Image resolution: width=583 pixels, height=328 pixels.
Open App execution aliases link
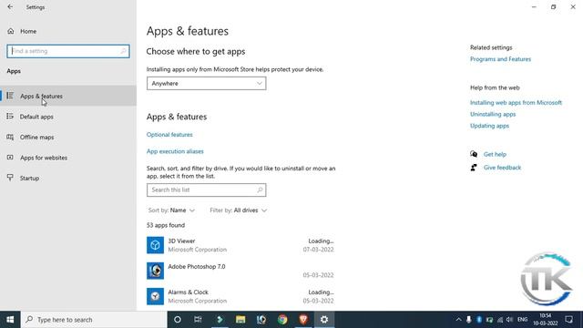click(175, 151)
